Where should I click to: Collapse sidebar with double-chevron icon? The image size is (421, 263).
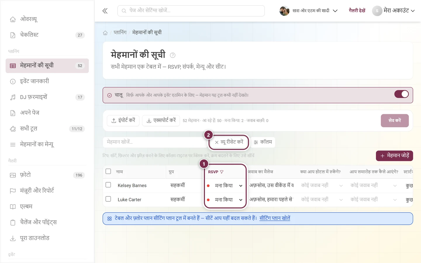(x=105, y=11)
